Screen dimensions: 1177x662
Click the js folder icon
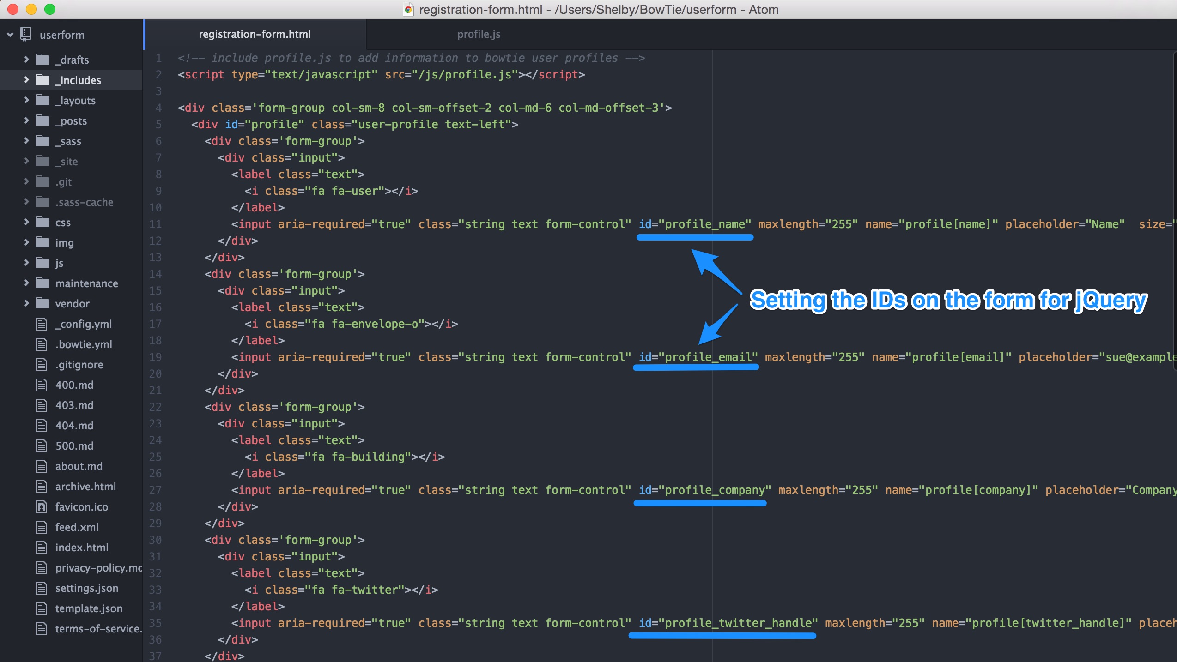click(x=42, y=262)
